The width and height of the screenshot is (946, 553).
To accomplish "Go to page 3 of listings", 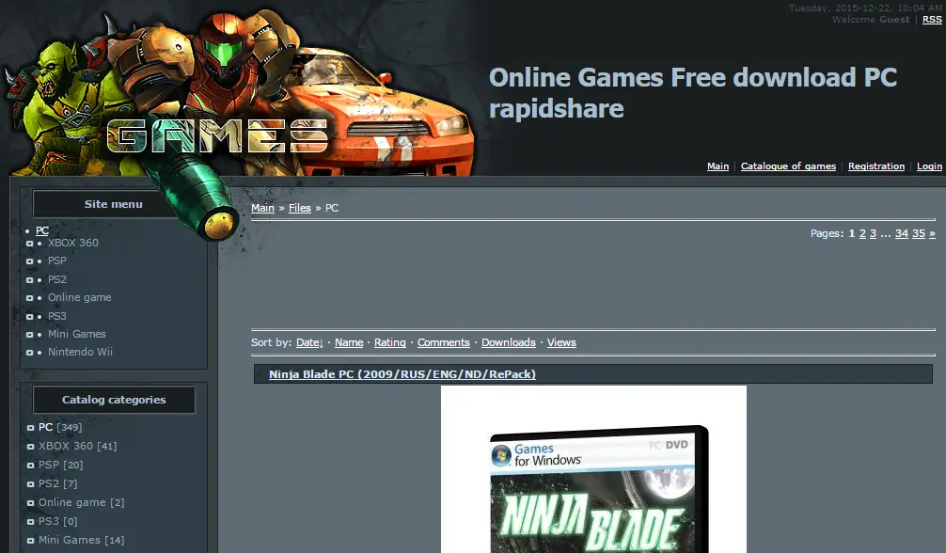I will coord(873,233).
